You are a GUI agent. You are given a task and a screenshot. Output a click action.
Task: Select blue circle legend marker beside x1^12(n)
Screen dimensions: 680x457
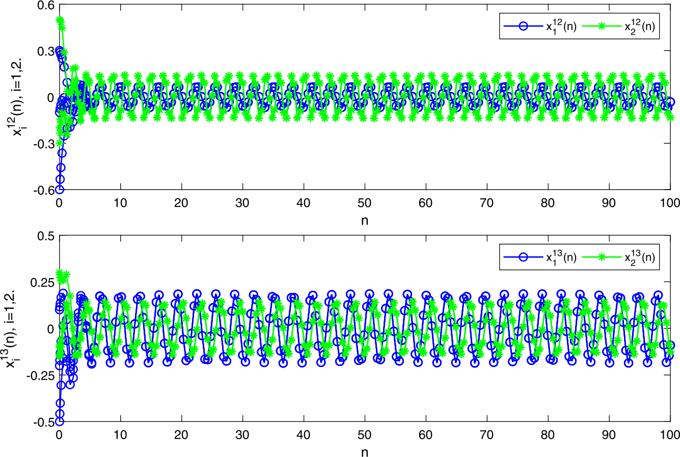[523, 27]
